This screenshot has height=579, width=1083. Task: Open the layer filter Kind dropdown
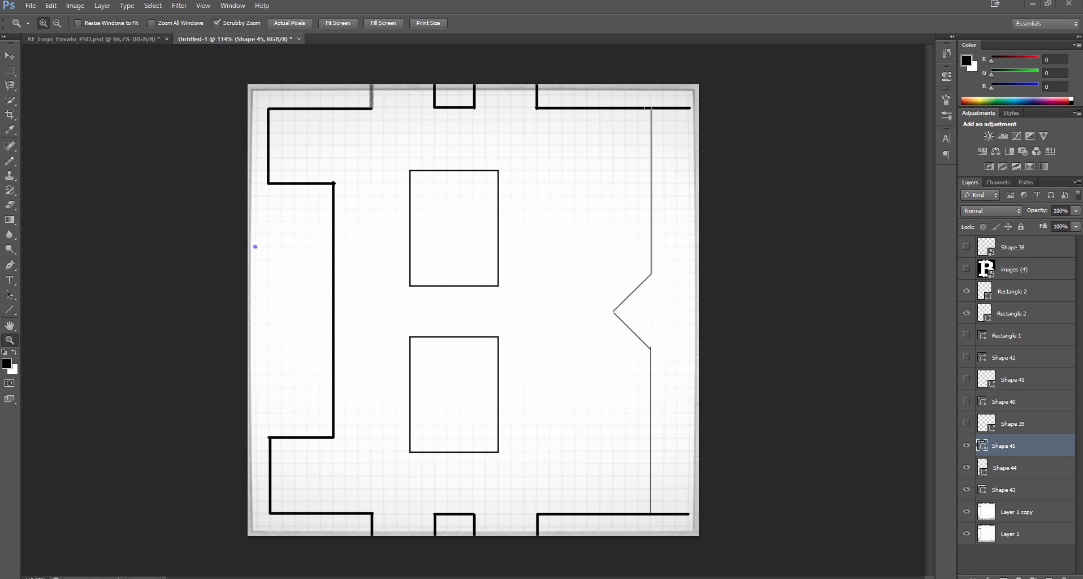[980, 195]
